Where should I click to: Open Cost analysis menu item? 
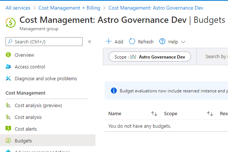(28, 117)
